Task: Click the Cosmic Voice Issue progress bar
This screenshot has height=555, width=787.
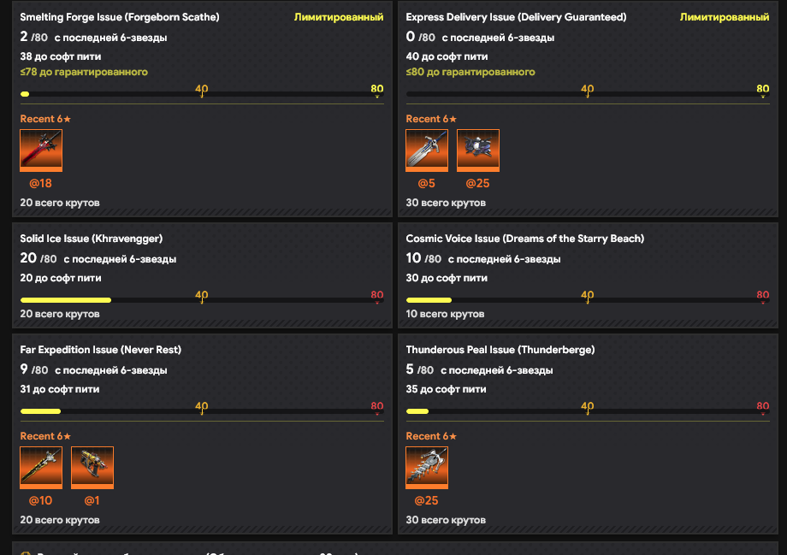Action: (588, 300)
